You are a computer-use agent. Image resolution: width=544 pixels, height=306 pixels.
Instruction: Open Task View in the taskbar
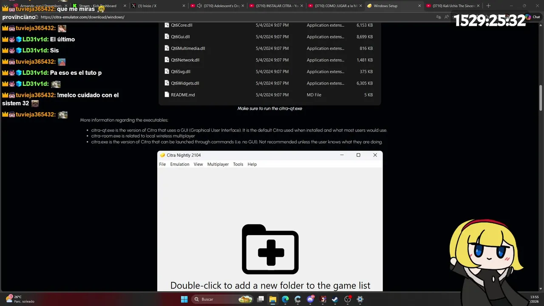tap(261, 299)
